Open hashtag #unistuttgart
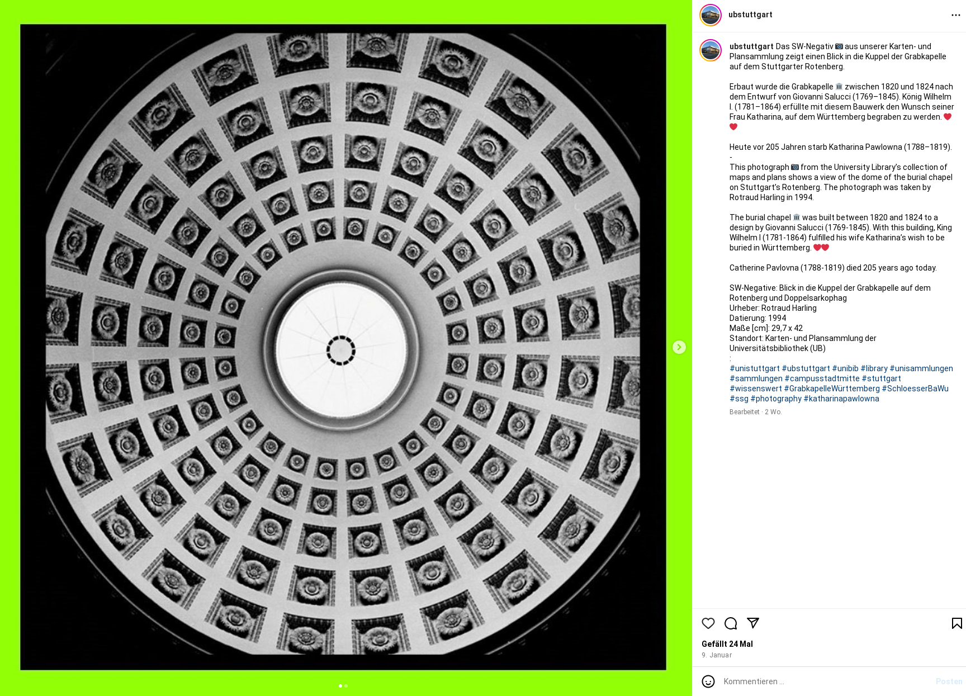Image resolution: width=966 pixels, height=696 pixels. (x=754, y=368)
